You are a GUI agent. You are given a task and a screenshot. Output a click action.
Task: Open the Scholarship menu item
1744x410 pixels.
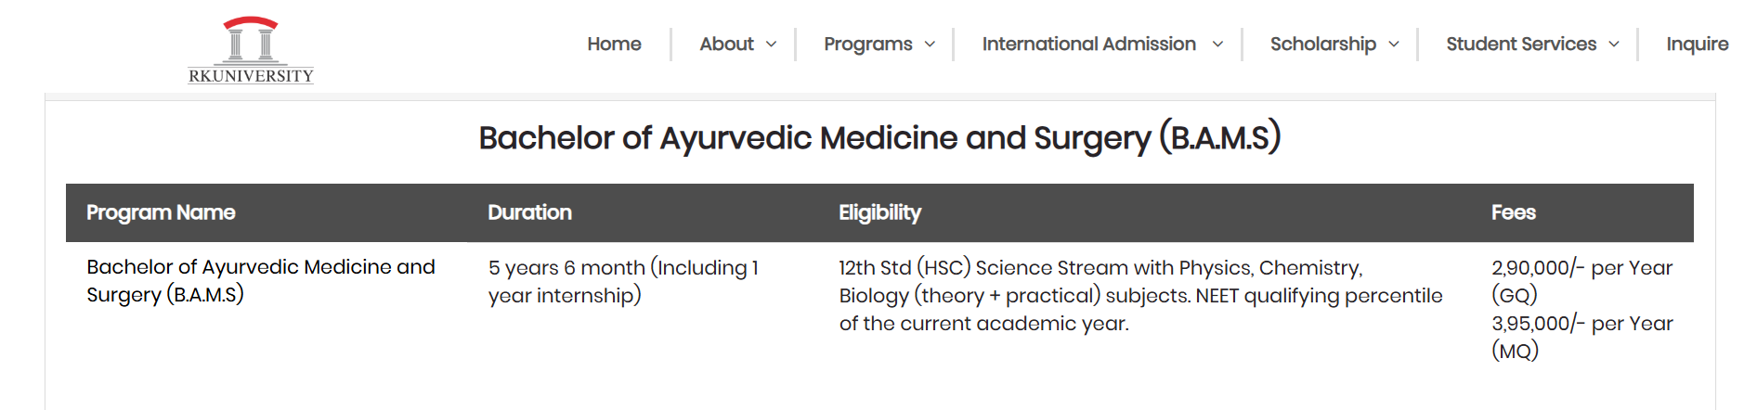(x=1323, y=45)
